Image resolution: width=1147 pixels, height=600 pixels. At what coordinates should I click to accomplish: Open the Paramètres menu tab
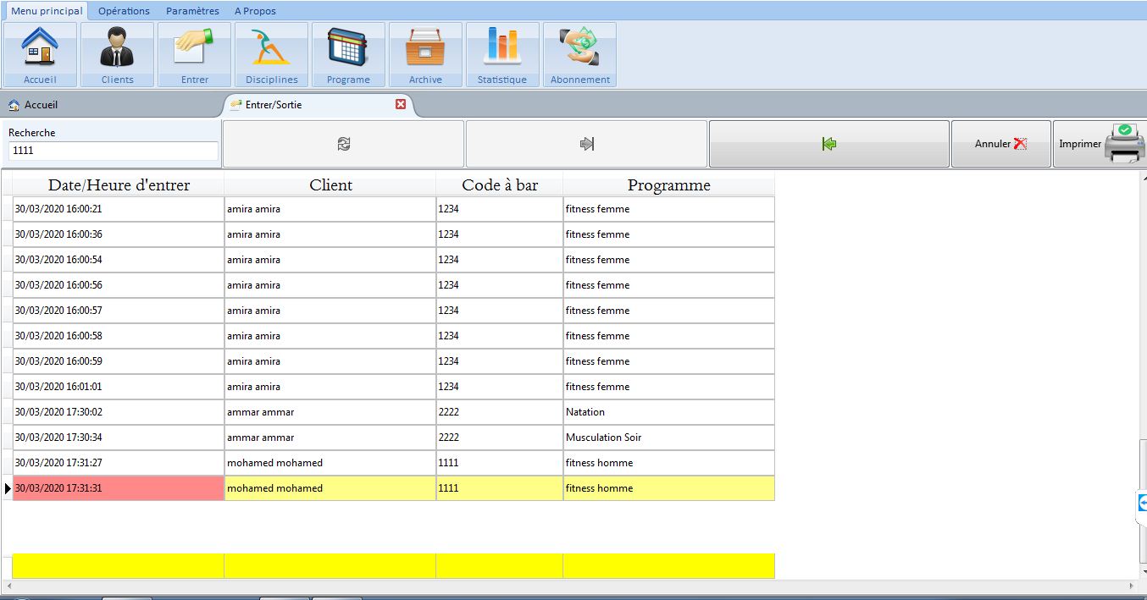[x=192, y=11]
